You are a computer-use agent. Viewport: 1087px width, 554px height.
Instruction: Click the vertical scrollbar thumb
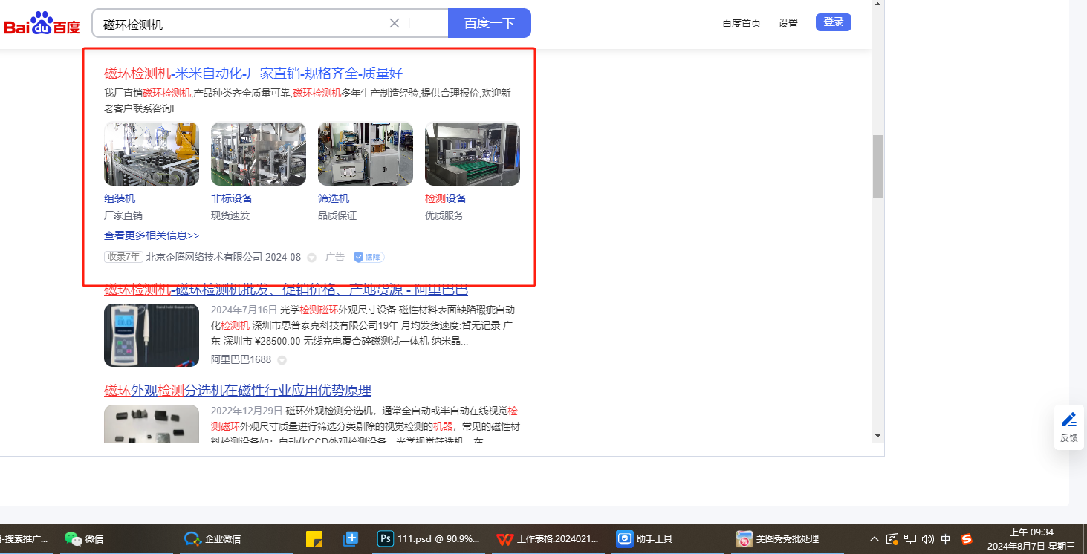(x=877, y=166)
